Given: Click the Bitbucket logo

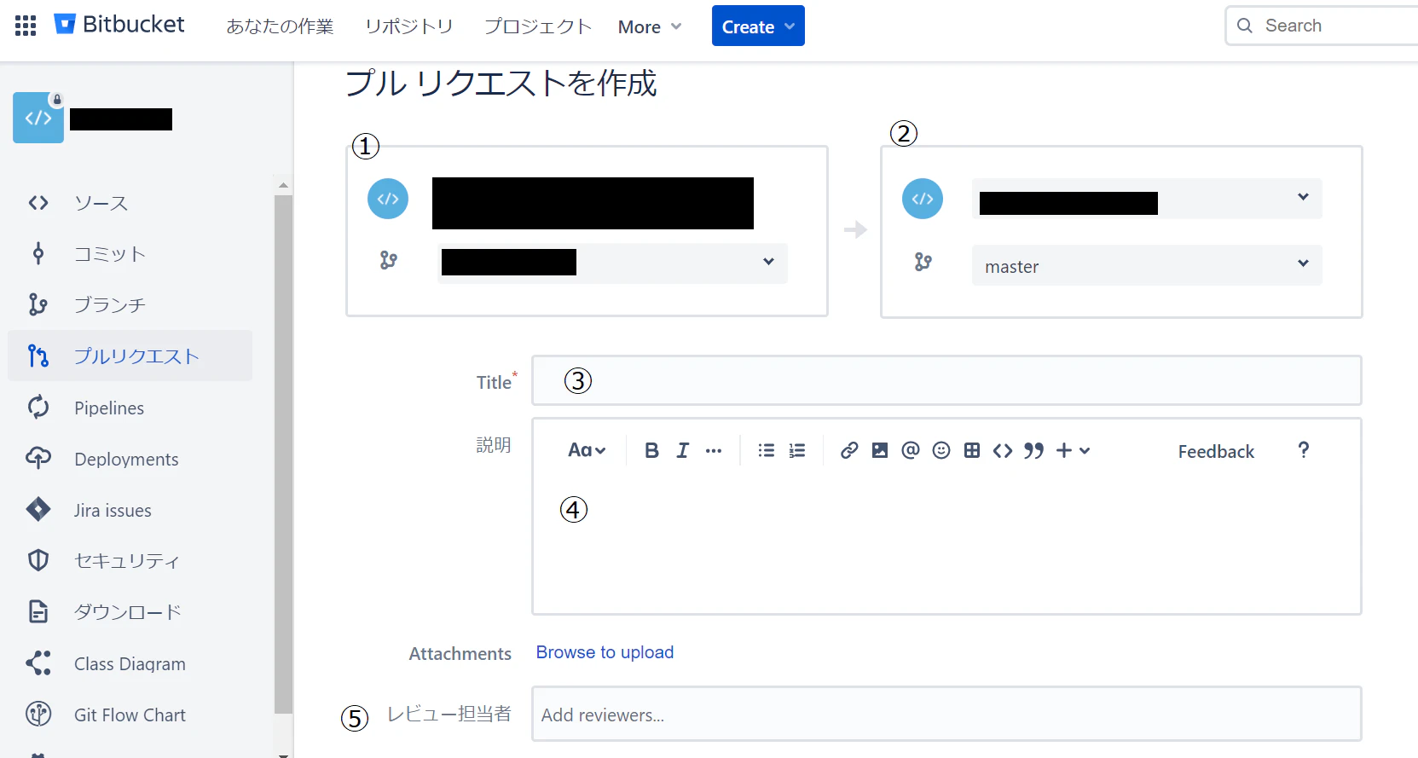Looking at the screenshot, I should pos(119,25).
